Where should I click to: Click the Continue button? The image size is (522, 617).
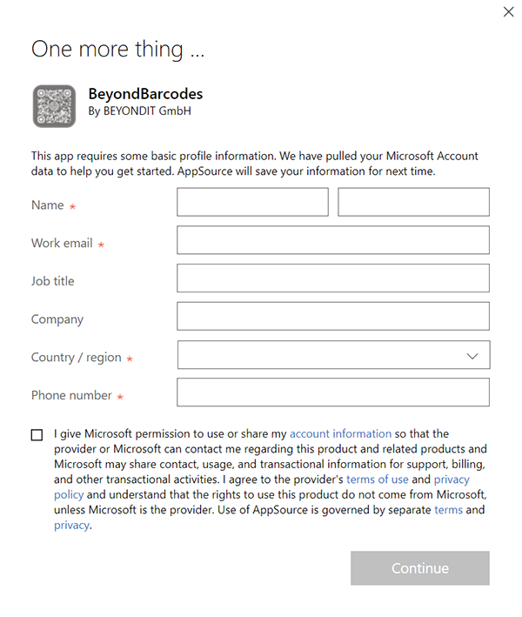pyautogui.click(x=419, y=568)
